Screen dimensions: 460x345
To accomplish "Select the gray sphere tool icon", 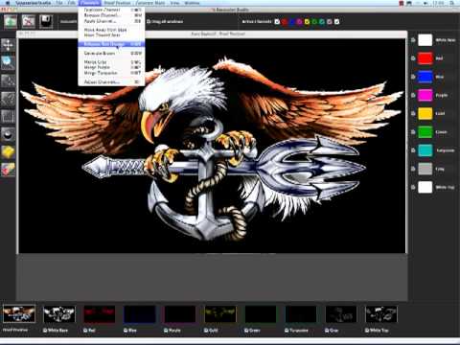I will pos(8,134).
